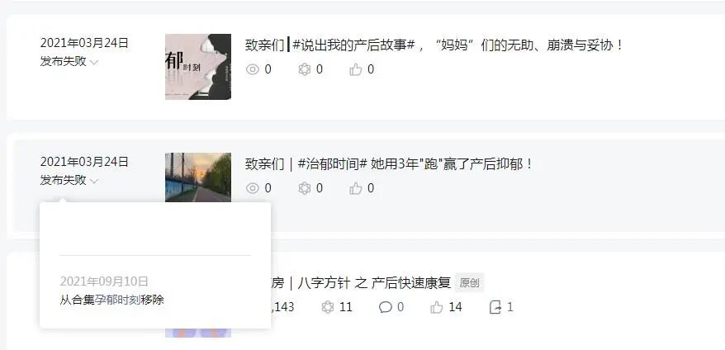Open the 孕郁时刻 collection link in popup

click(x=117, y=300)
